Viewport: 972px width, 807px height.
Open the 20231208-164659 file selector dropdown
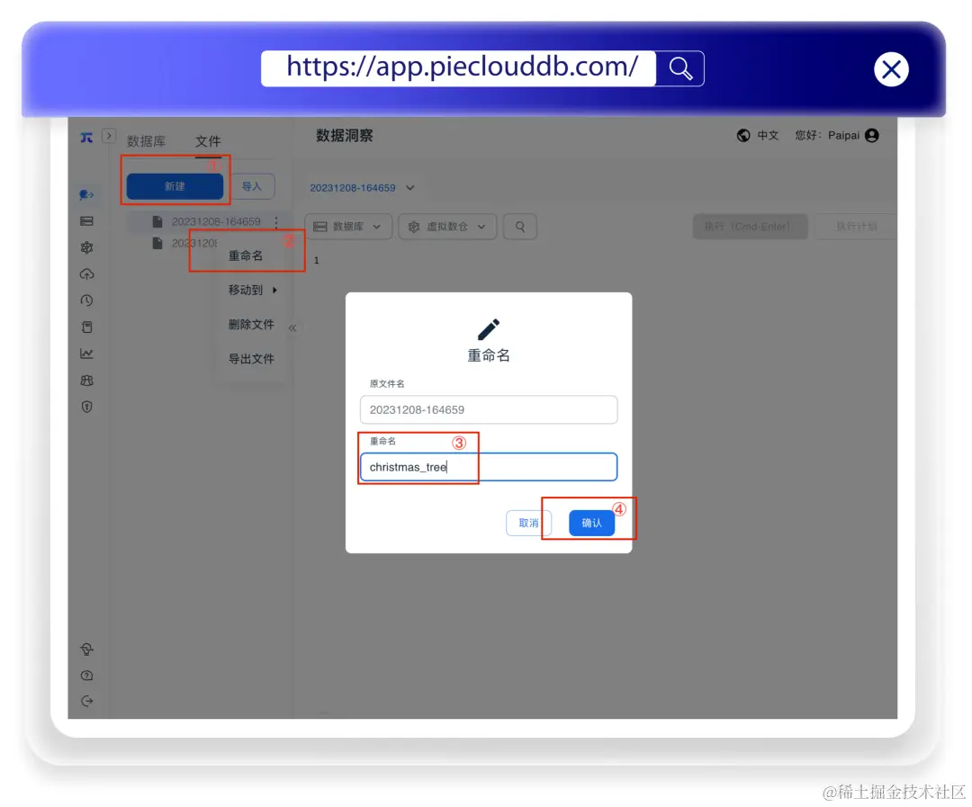pos(363,188)
